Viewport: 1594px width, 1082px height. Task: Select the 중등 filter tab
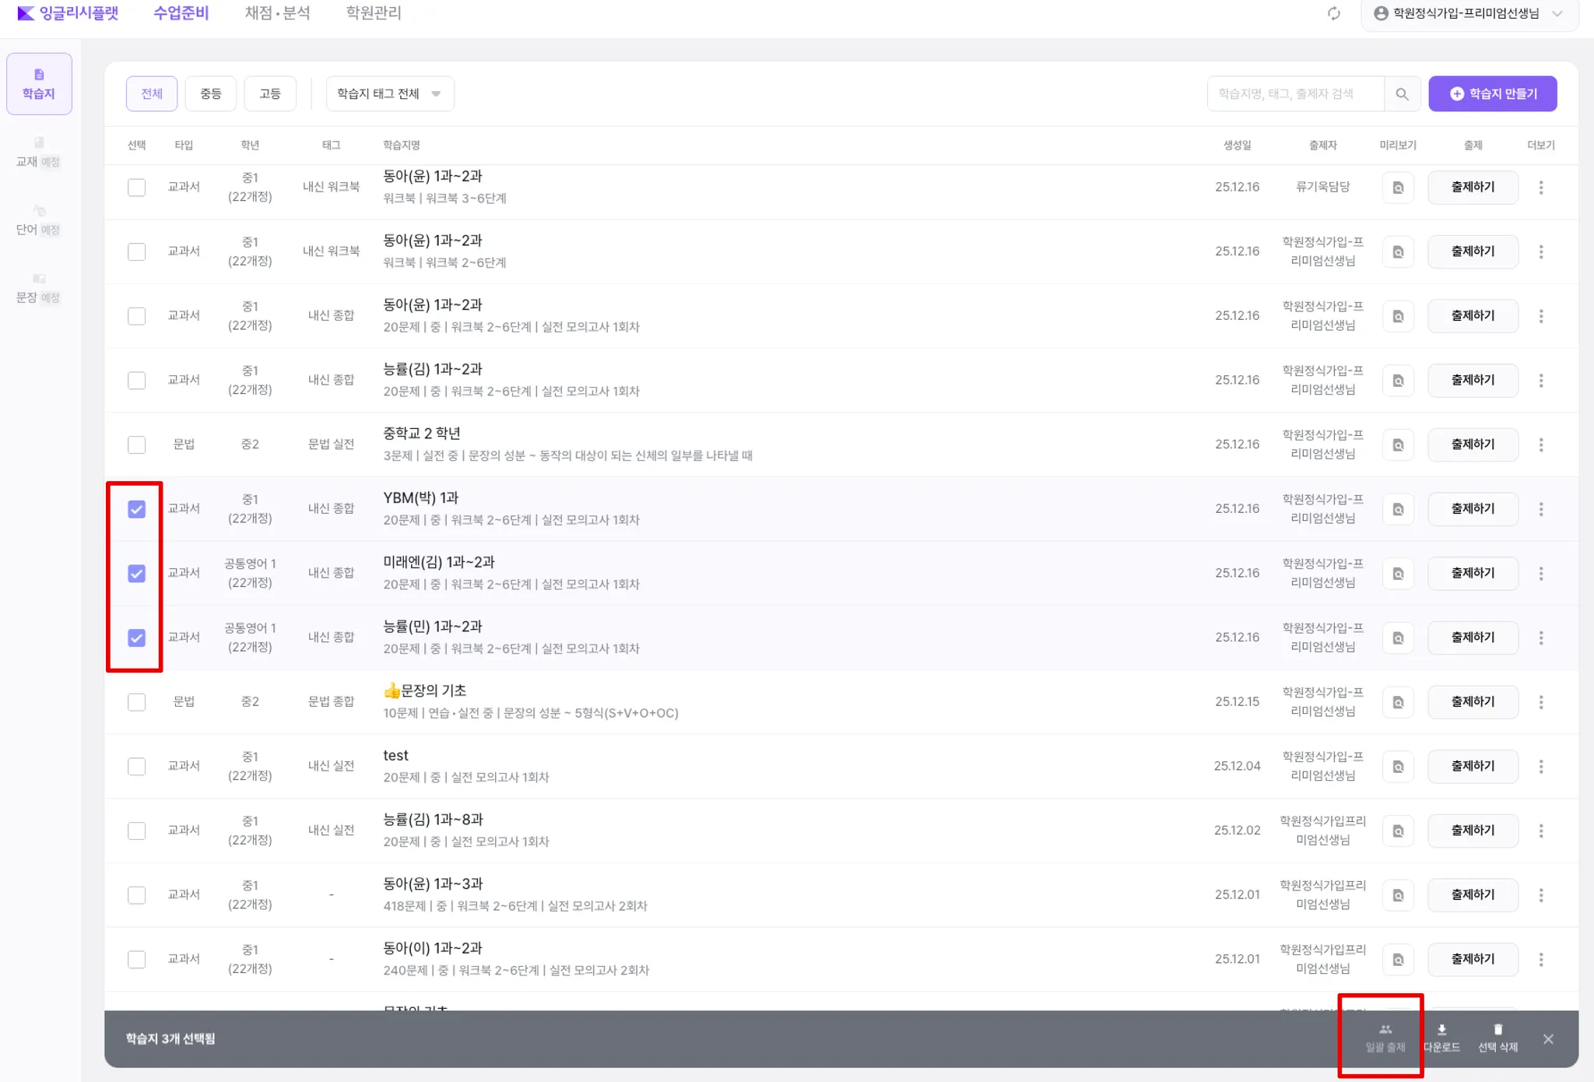click(210, 94)
